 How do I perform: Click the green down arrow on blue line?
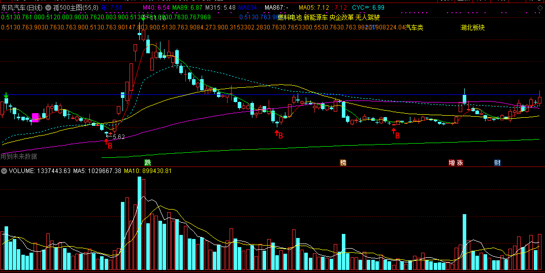click(x=6, y=95)
